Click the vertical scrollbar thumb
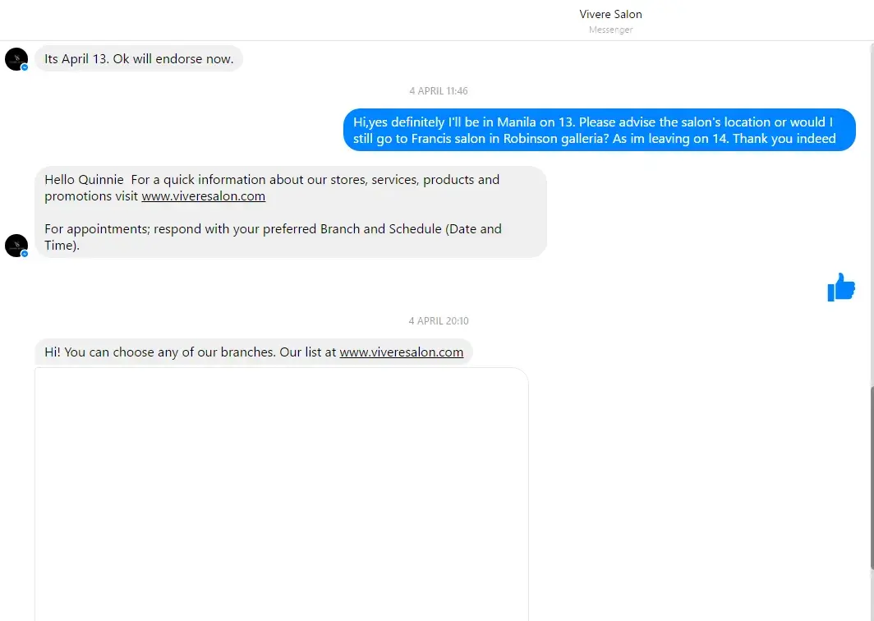 [871, 476]
